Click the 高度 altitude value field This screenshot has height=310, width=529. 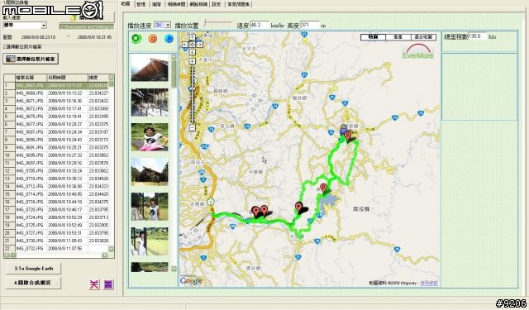[x=309, y=25]
